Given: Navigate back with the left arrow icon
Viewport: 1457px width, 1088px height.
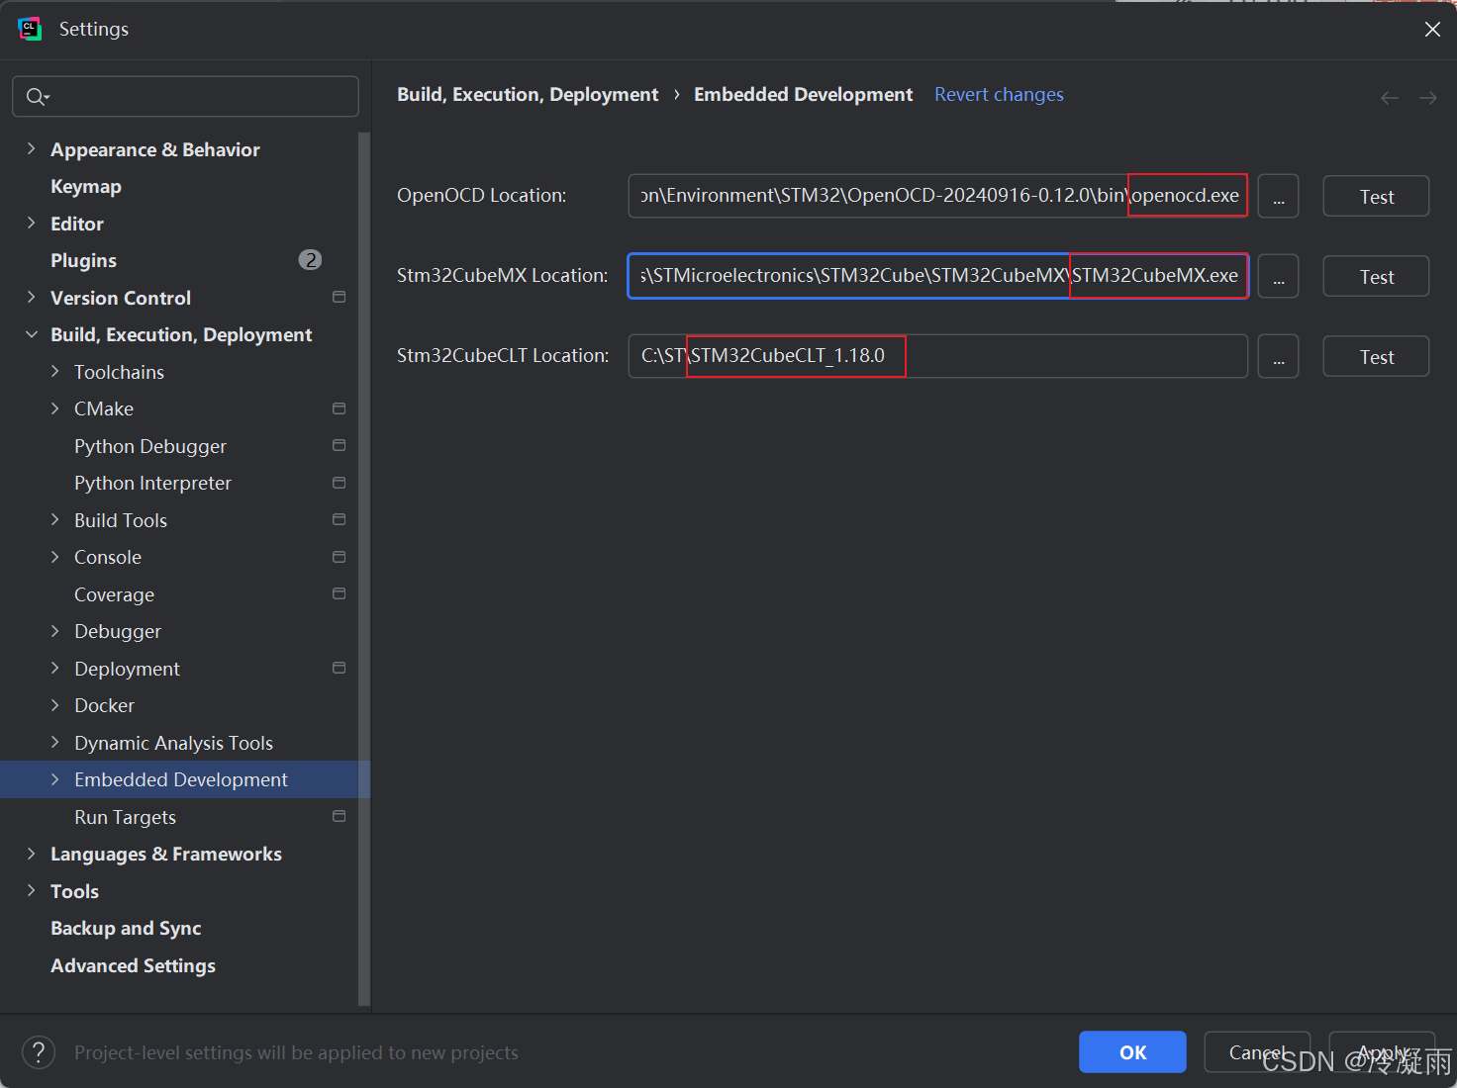Looking at the screenshot, I should click(1390, 97).
